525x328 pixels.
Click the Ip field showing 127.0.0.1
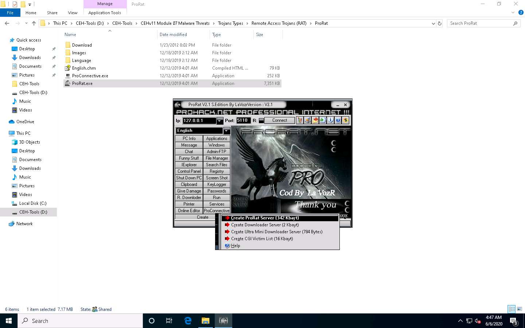pyautogui.click(x=199, y=121)
